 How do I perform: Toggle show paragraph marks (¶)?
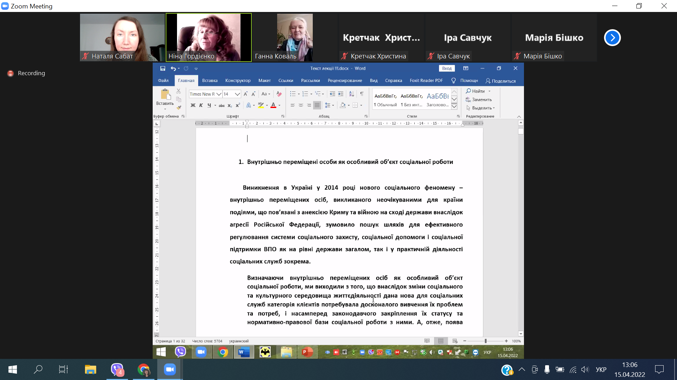(362, 94)
